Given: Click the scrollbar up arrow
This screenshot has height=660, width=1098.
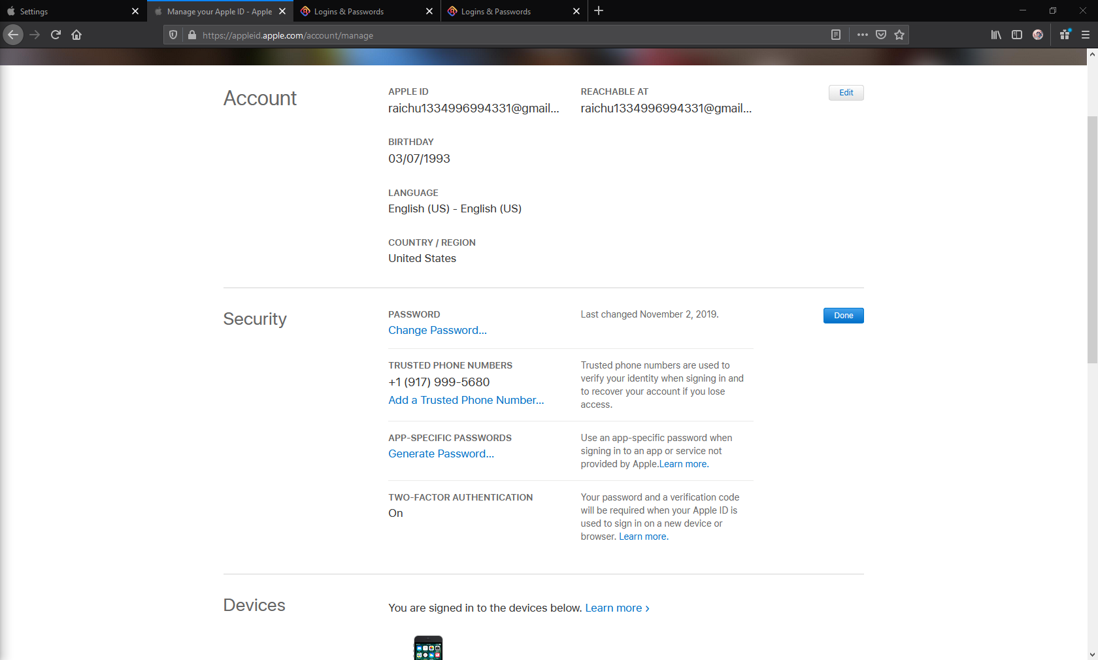Looking at the screenshot, I should pos(1092,55).
